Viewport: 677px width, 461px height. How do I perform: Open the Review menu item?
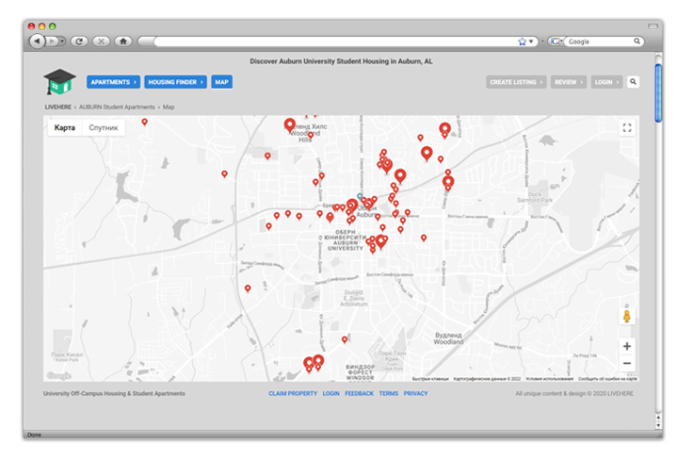pos(568,82)
